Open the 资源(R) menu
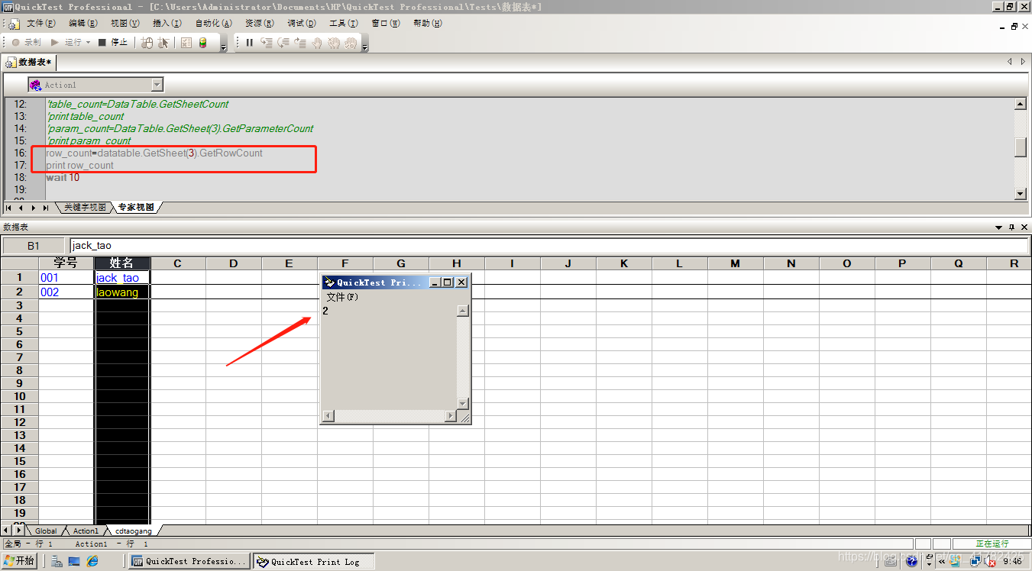This screenshot has height=571, width=1032. [260, 24]
